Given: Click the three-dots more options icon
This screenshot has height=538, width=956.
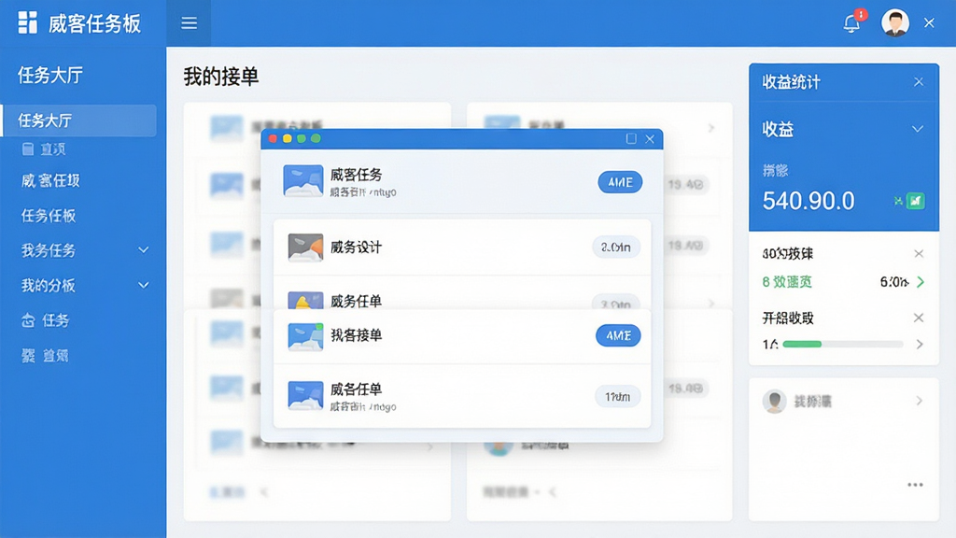Looking at the screenshot, I should click(915, 485).
